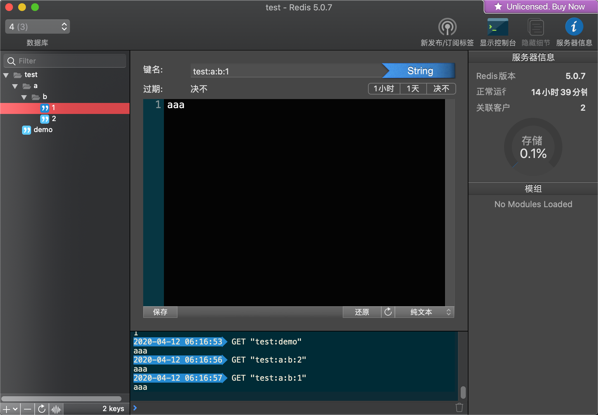This screenshot has height=415, width=598.
Task: Save the key value
Action: pyautogui.click(x=160, y=312)
